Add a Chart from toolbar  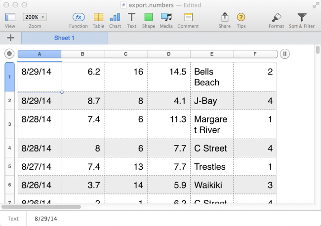tap(115, 17)
